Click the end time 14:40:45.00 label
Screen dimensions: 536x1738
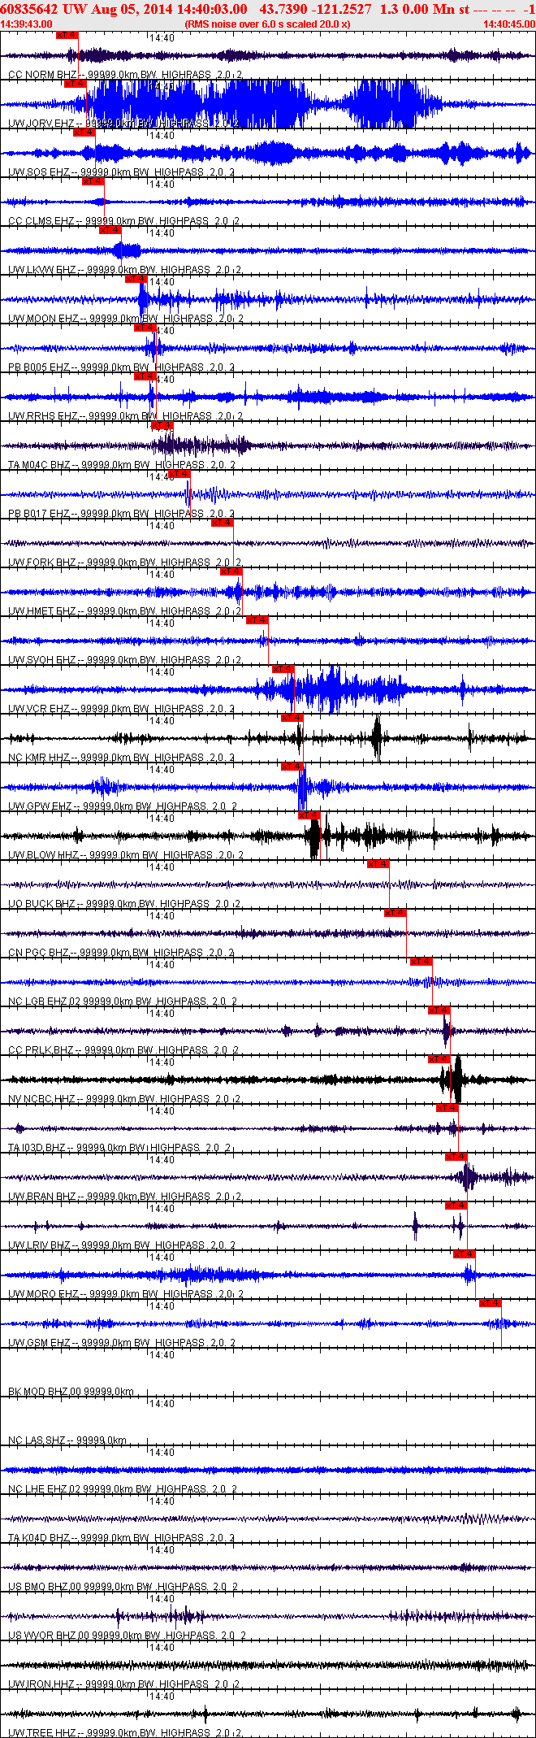[509, 24]
